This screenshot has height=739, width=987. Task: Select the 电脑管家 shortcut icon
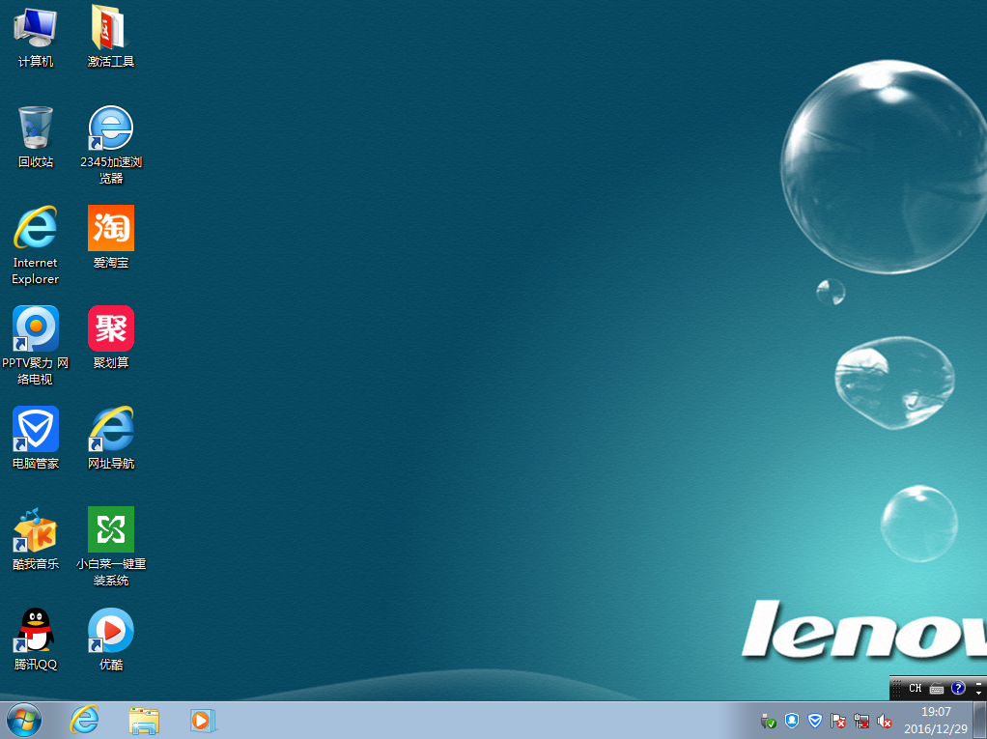point(35,439)
